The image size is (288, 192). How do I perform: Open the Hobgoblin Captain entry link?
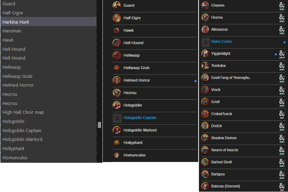click(x=140, y=118)
